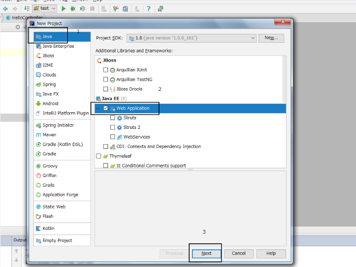Screen dimensions: 356x267
Task: Select Grails project type
Action: click(x=62, y=185)
